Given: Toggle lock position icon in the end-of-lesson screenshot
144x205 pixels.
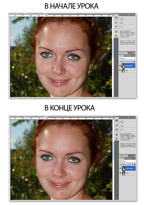Looking at the screenshot, I should pos(132,164).
